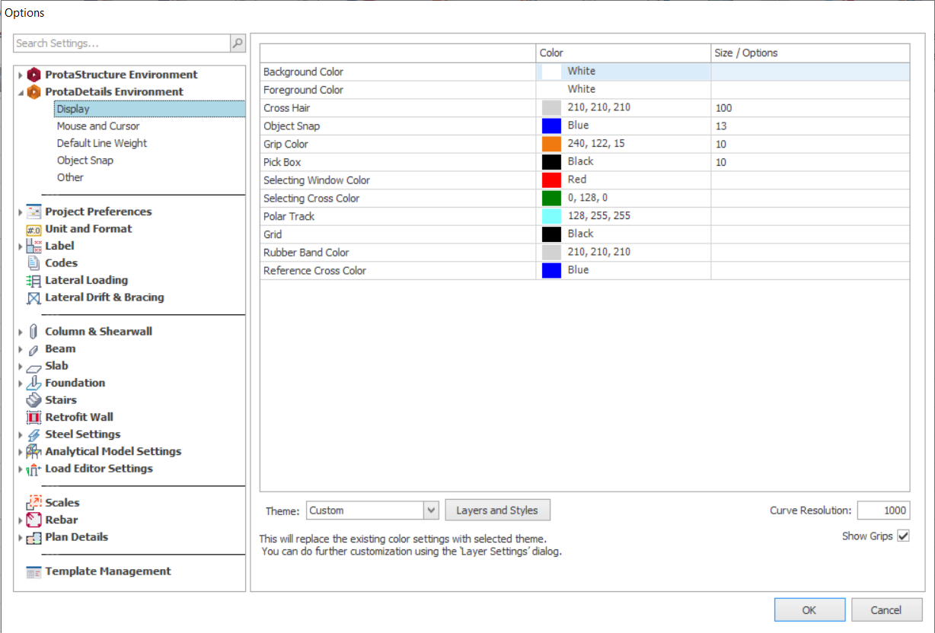Viewport: 935px width, 633px height.
Task: Click the Scales icon
Action: (34, 503)
